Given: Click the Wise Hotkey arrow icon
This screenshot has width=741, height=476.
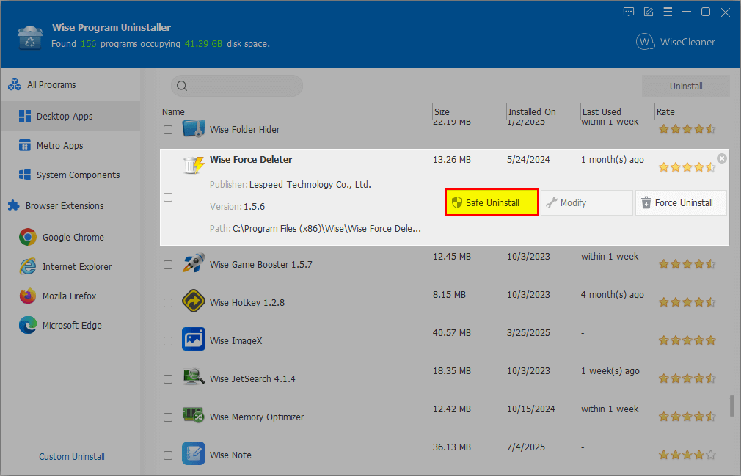Looking at the screenshot, I should (193, 301).
